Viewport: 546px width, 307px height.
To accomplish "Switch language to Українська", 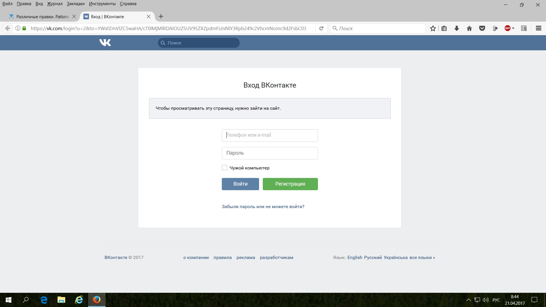I will point(396,258).
